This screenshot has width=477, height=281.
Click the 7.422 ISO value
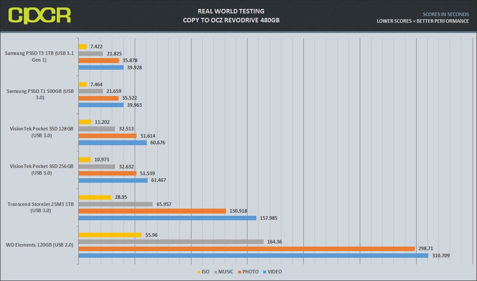(97, 46)
